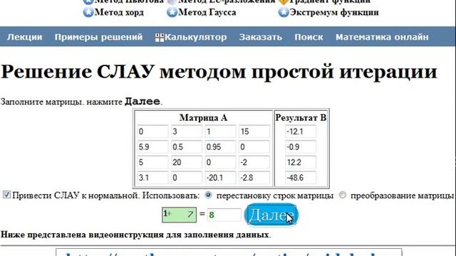The height and width of the screenshot is (256, 456).
Task: Toggle the Привести СЛАУ к нормальной checkbox
Action: tap(6, 194)
